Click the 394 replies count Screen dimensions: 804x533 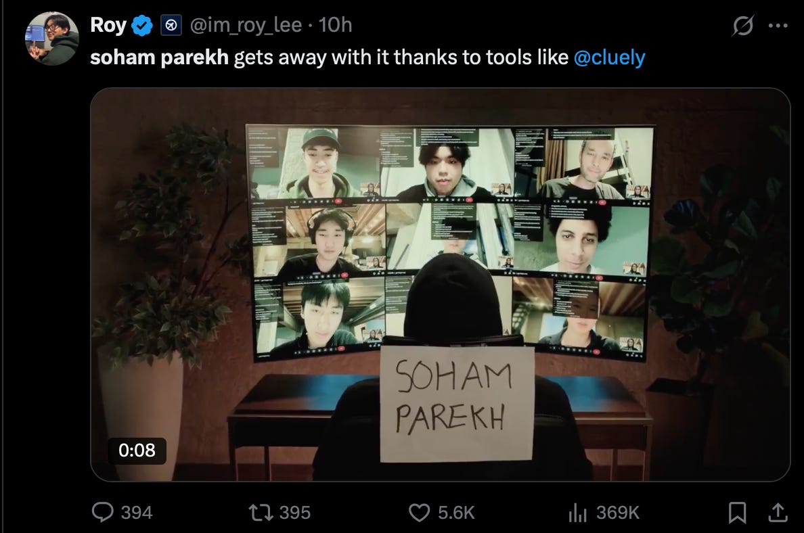tap(137, 513)
